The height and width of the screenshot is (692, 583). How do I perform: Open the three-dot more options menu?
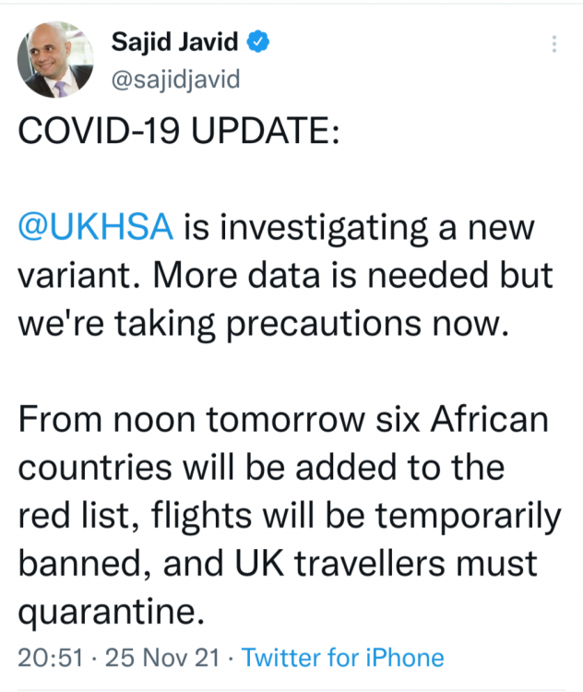pyautogui.click(x=553, y=43)
